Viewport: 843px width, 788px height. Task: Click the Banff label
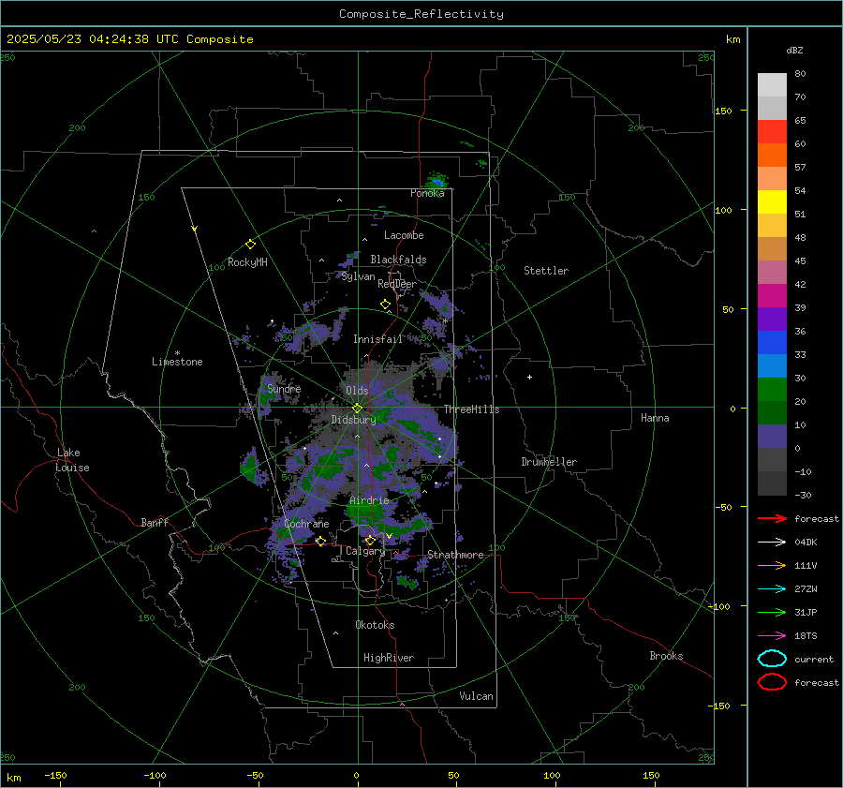tap(155, 522)
